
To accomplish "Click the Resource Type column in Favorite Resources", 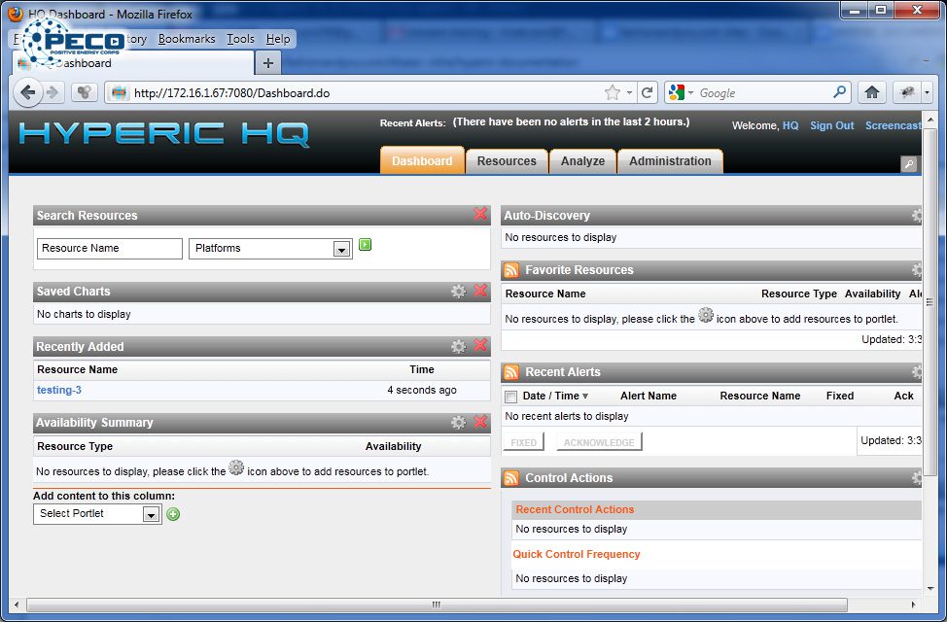I will coord(798,294).
